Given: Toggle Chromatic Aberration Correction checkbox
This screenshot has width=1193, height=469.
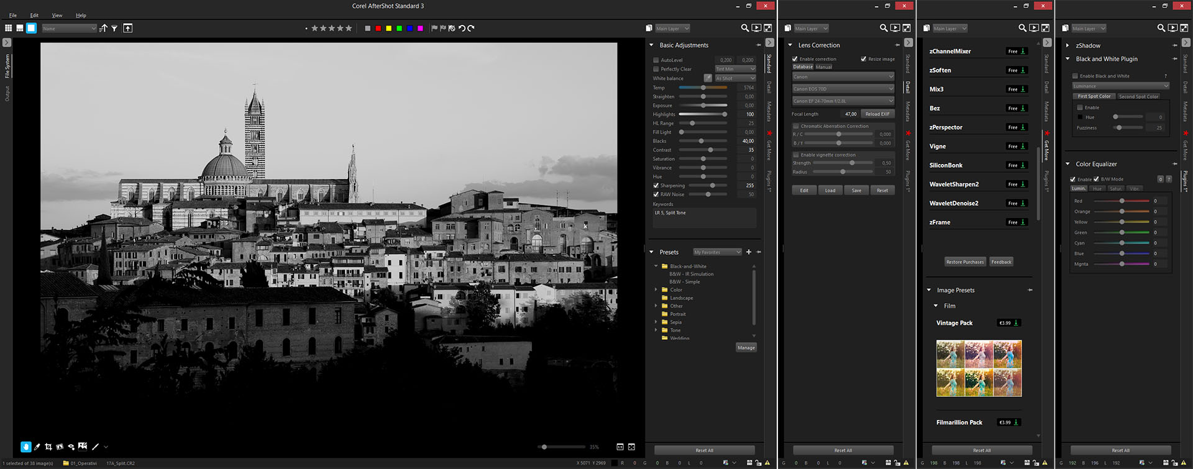Looking at the screenshot, I should (x=796, y=126).
